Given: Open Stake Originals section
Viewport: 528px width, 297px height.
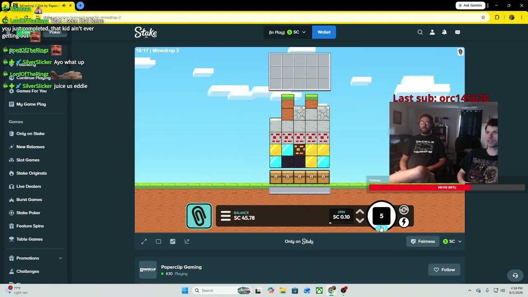Looking at the screenshot, I should (31, 173).
